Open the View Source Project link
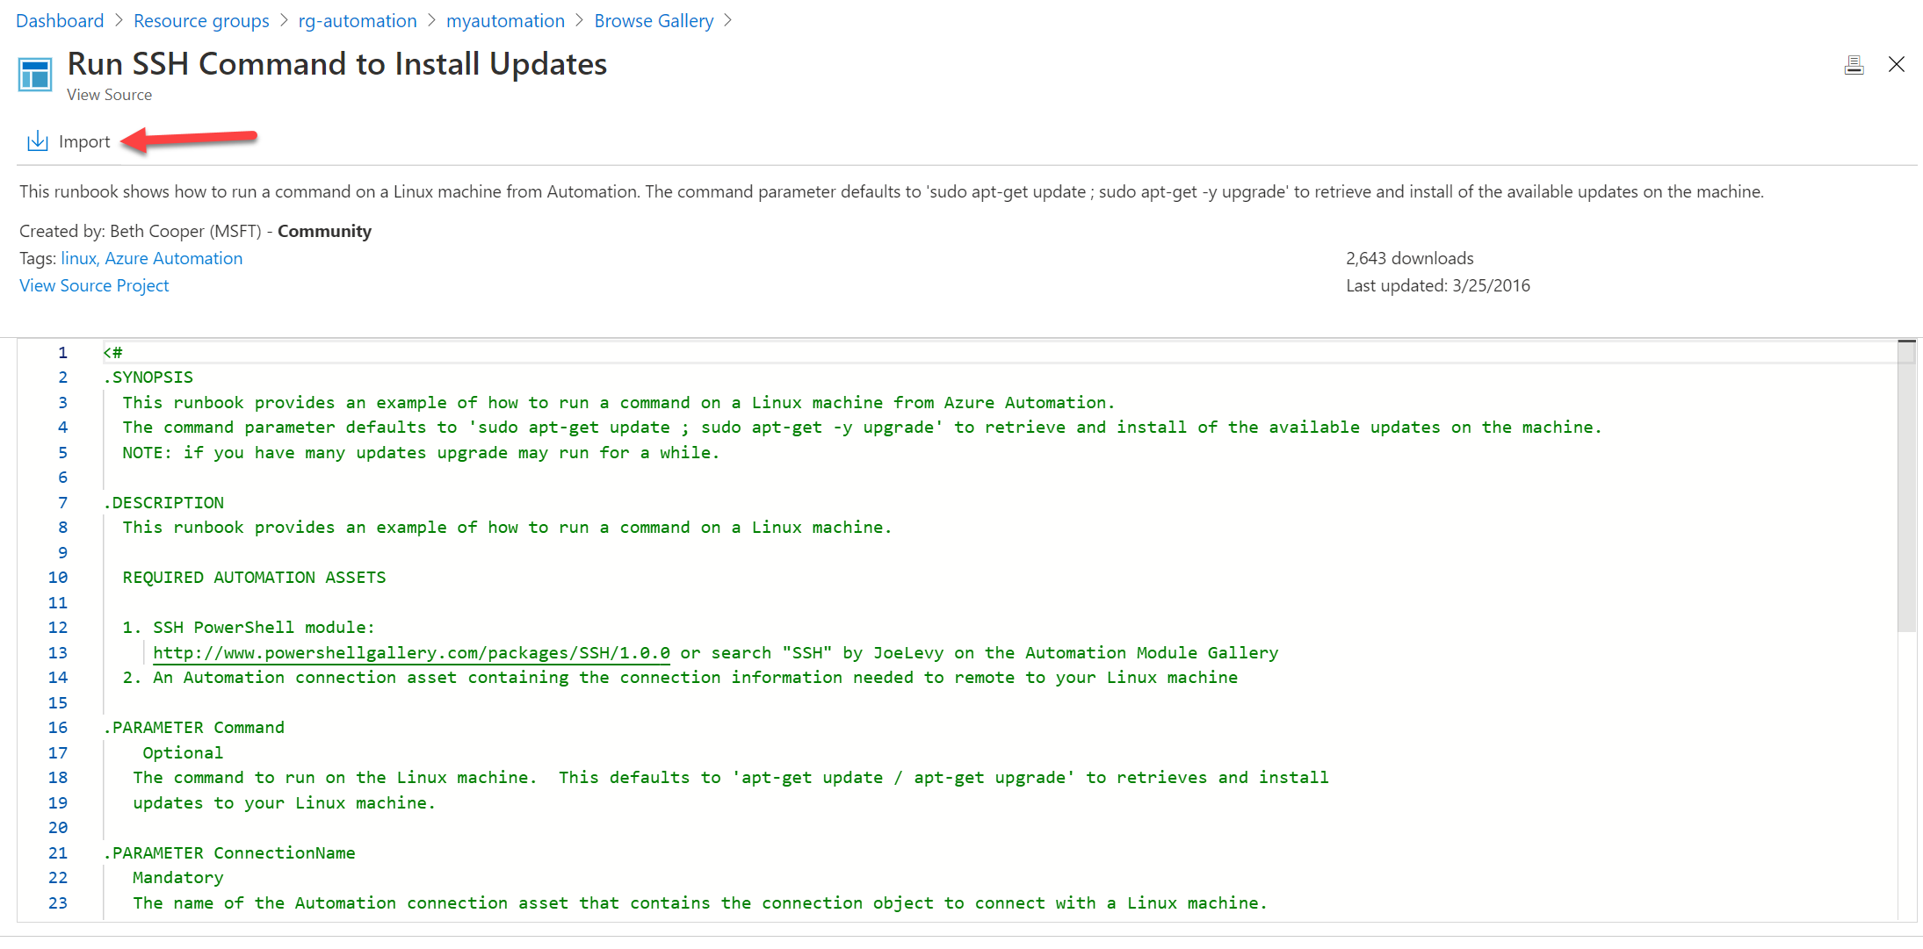Viewport: 1923px width, 949px height. tap(94, 285)
